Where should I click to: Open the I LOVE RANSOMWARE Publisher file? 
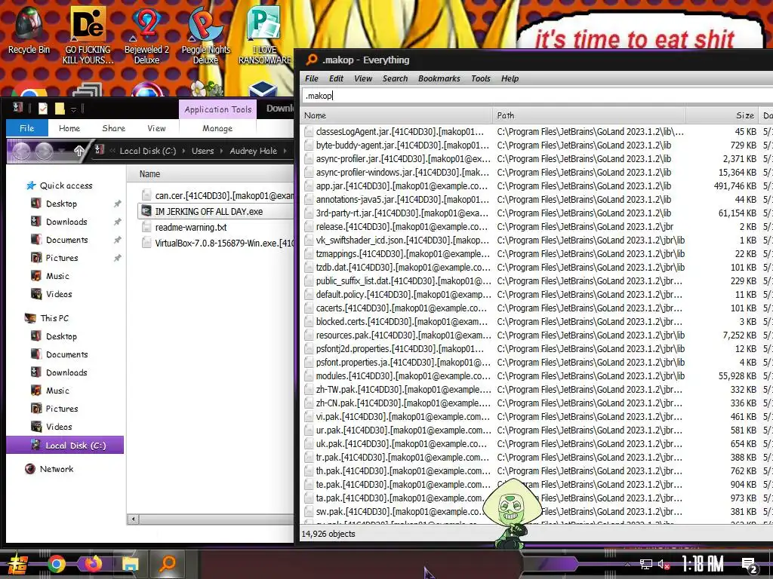(x=265, y=35)
